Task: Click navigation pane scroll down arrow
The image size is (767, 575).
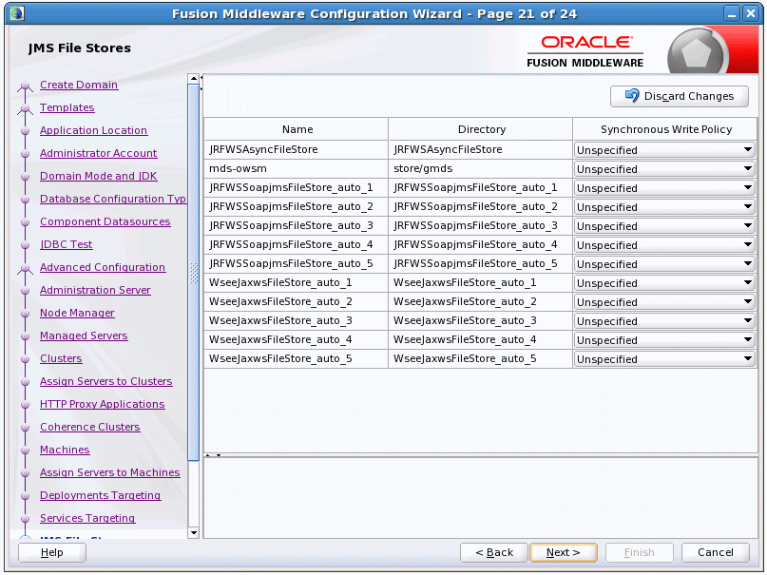Action: click(194, 533)
